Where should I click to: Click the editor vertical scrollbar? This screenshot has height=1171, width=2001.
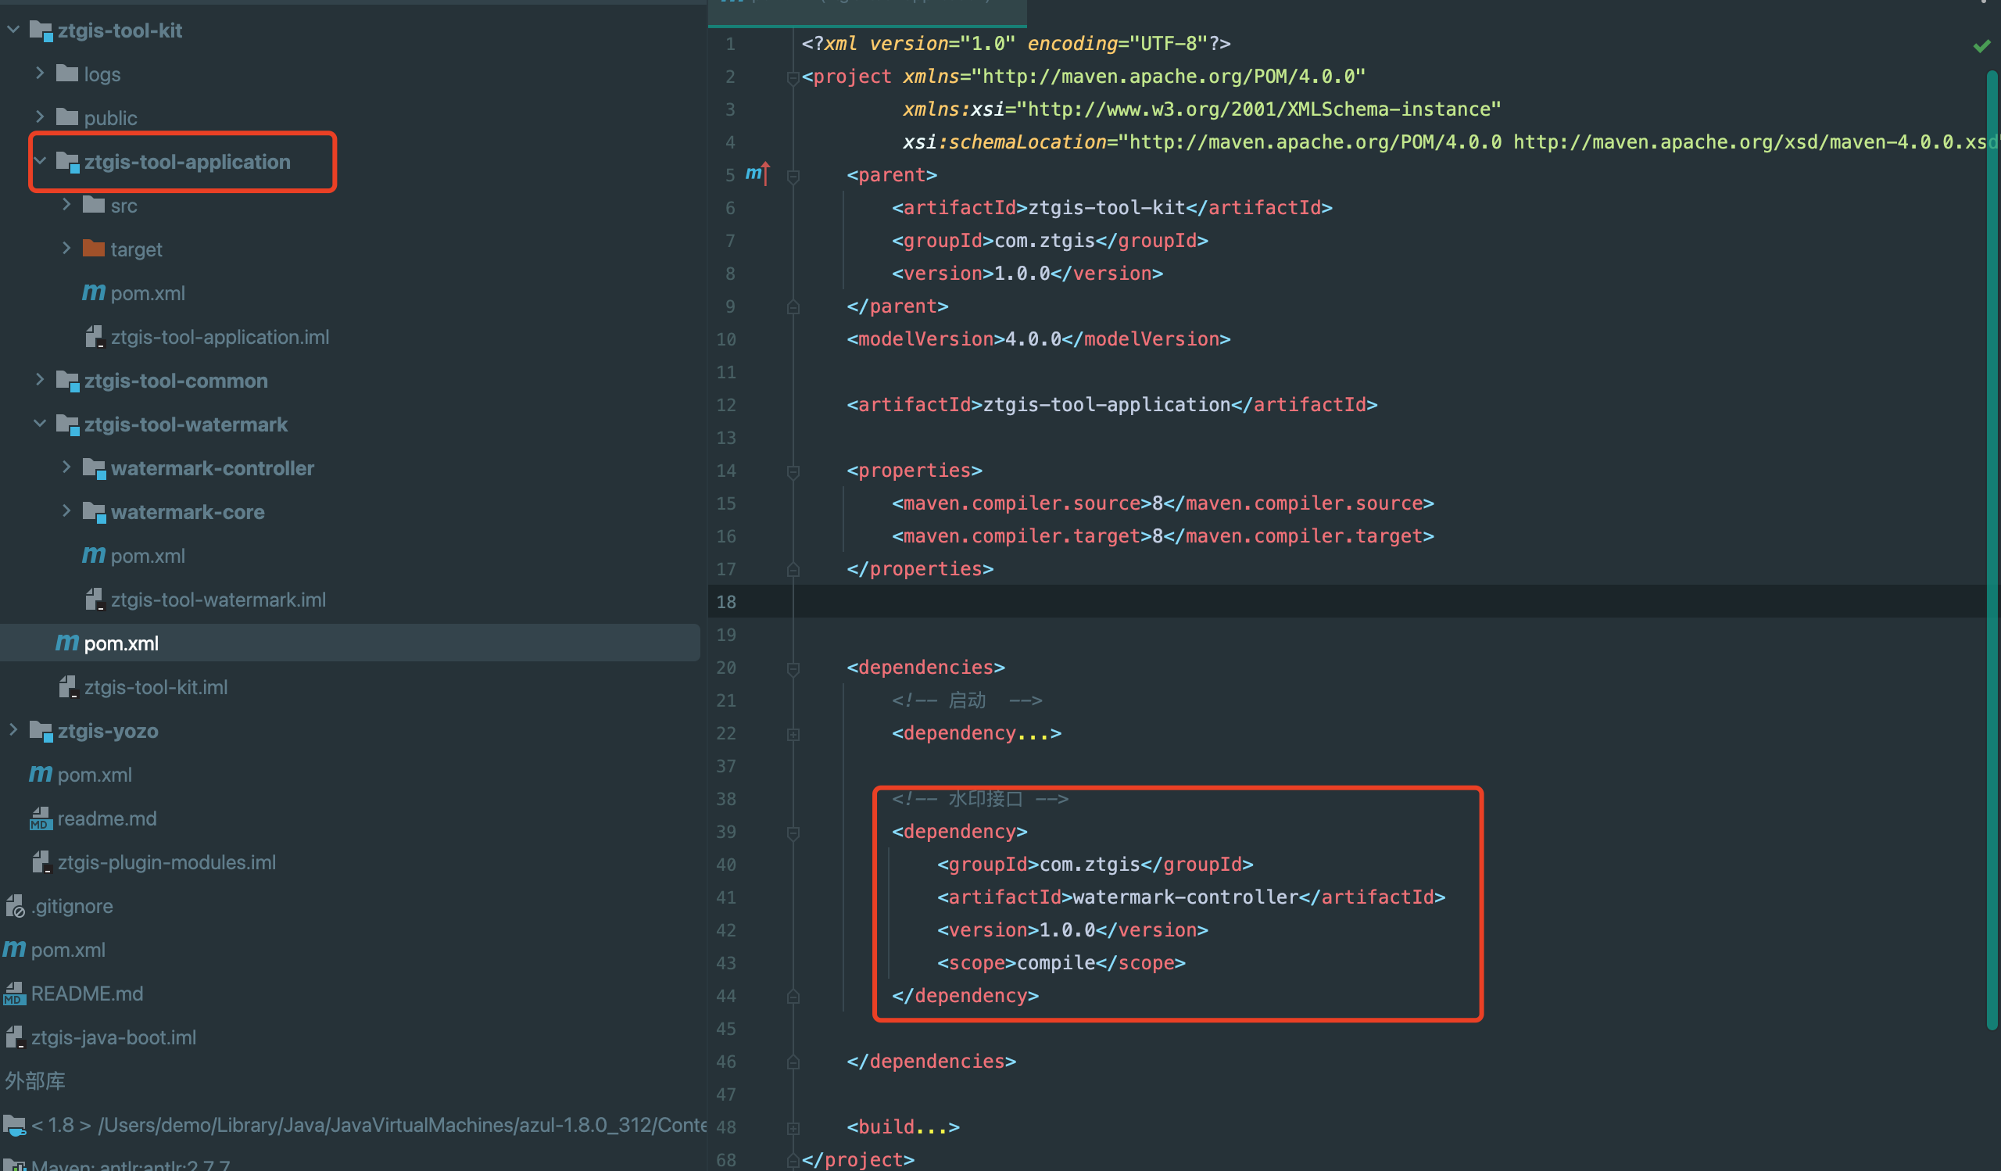click(x=1992, y=548)
